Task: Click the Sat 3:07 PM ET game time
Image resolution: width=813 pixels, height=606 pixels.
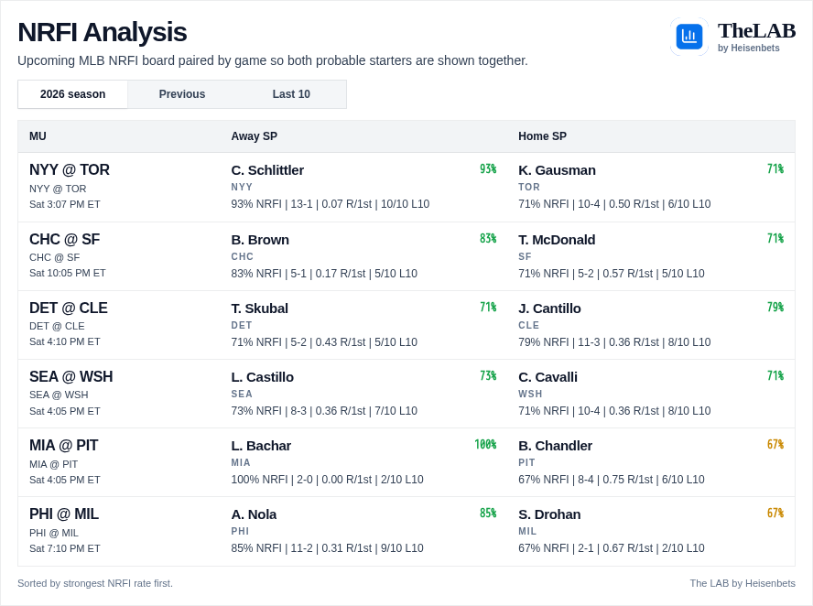Action: pos(65,204)
